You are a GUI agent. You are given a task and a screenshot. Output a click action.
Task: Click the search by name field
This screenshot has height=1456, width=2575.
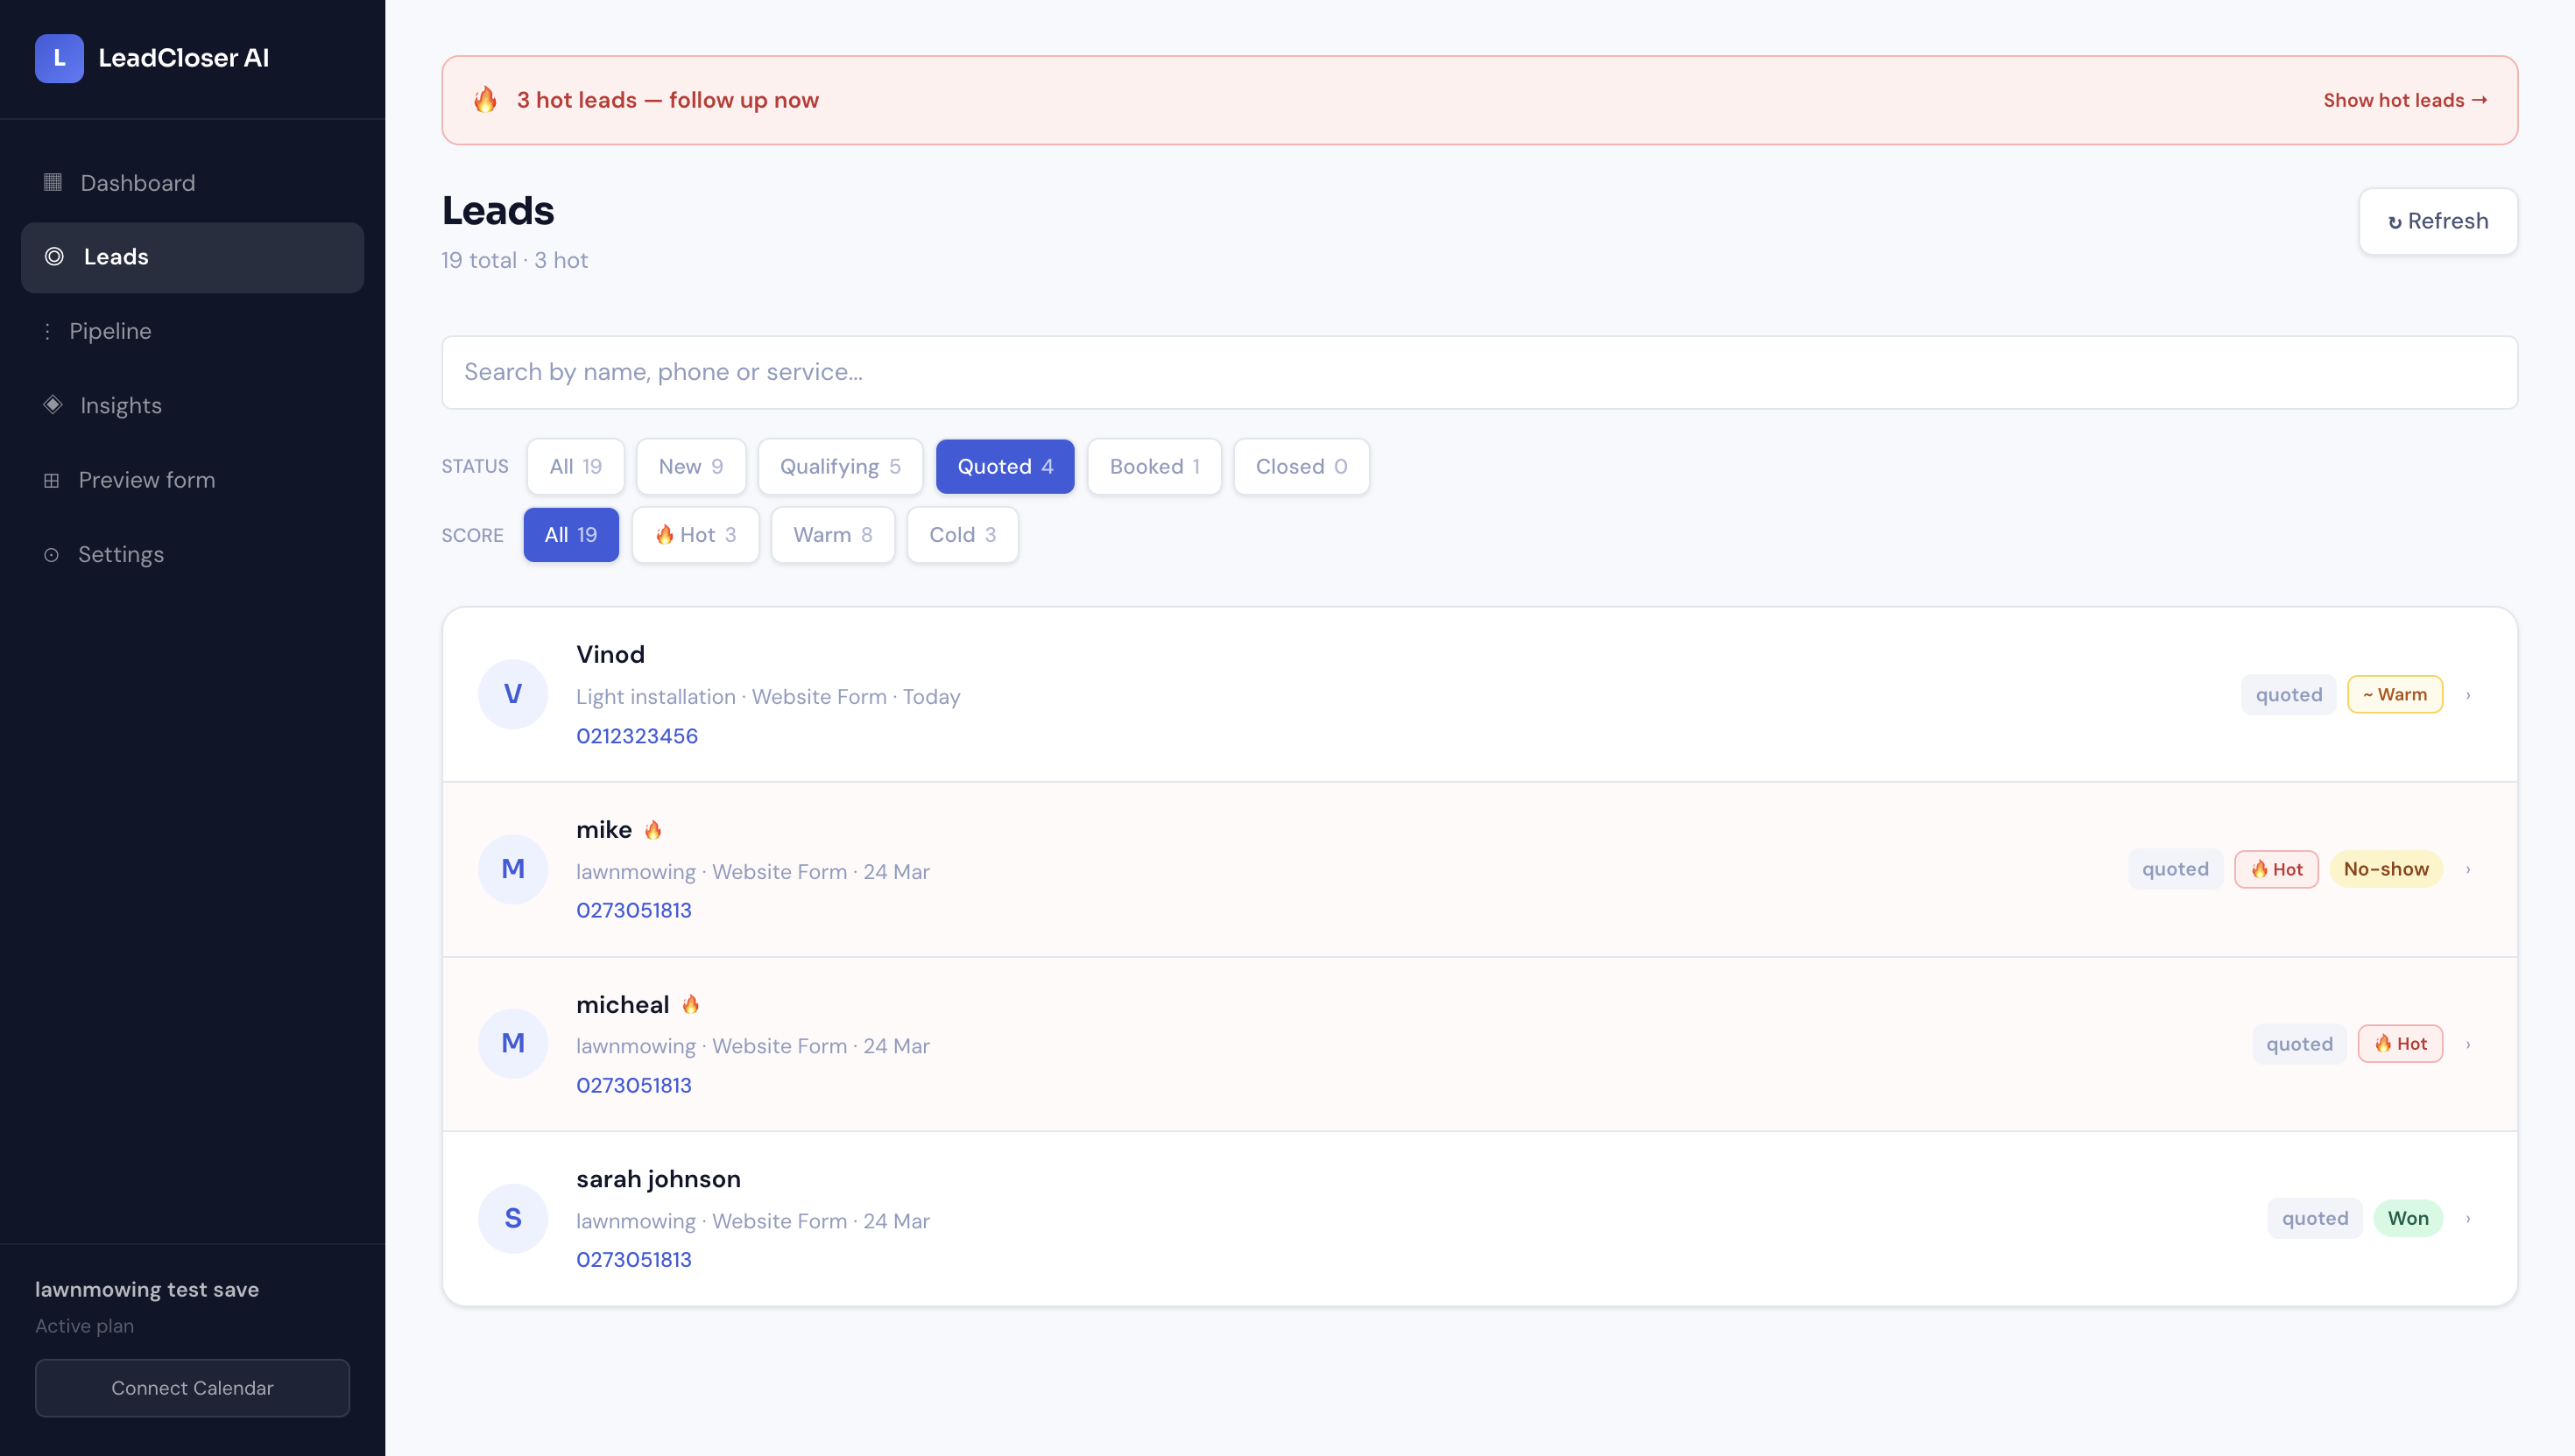(1478, 372)
